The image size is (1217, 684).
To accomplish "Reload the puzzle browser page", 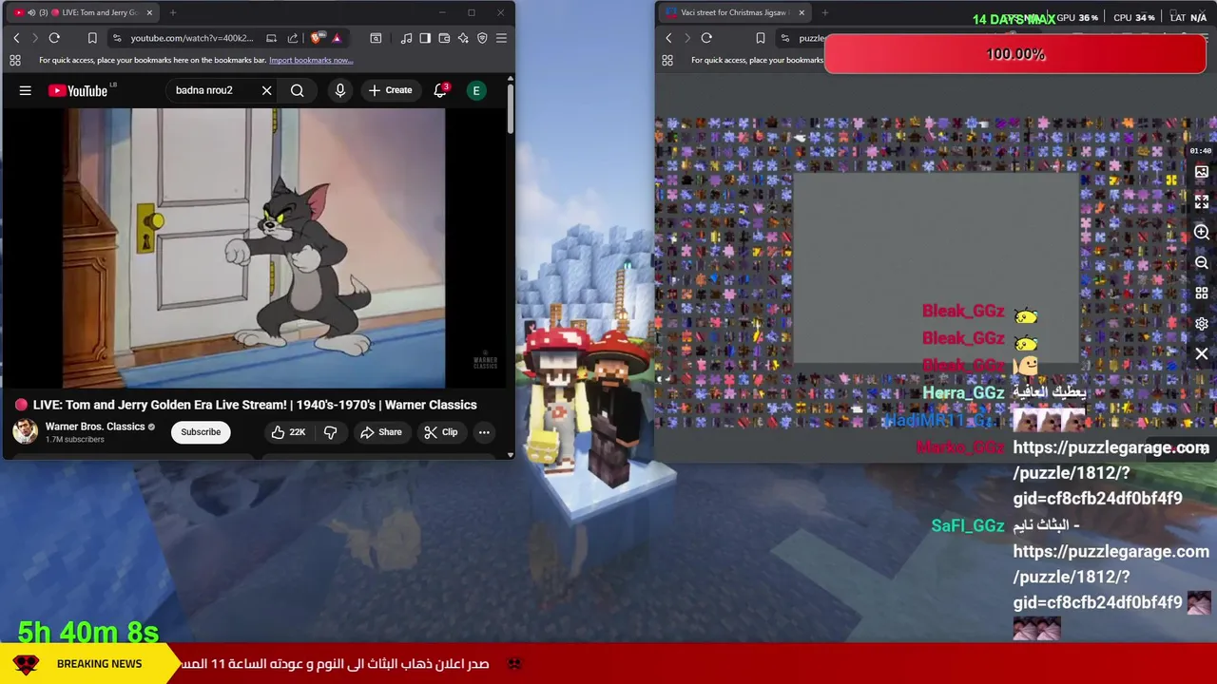I will pos(706,38).
